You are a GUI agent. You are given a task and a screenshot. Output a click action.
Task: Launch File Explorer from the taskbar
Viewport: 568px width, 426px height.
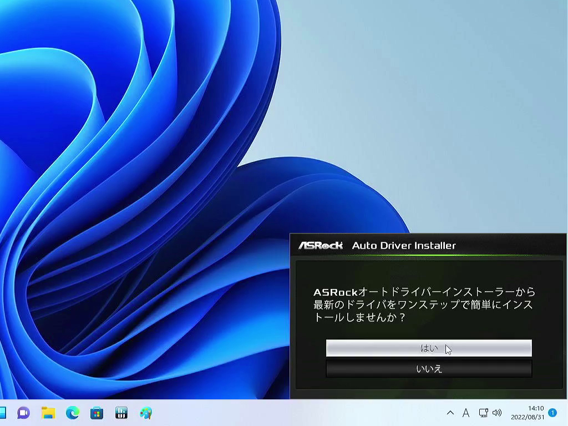(48, 413)
